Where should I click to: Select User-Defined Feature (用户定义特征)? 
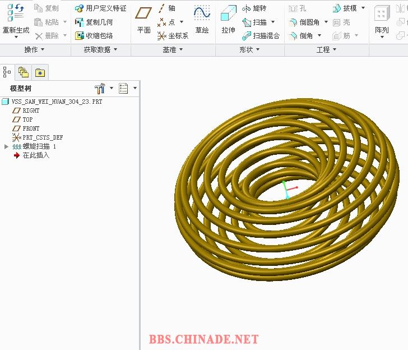pos(100,8)
